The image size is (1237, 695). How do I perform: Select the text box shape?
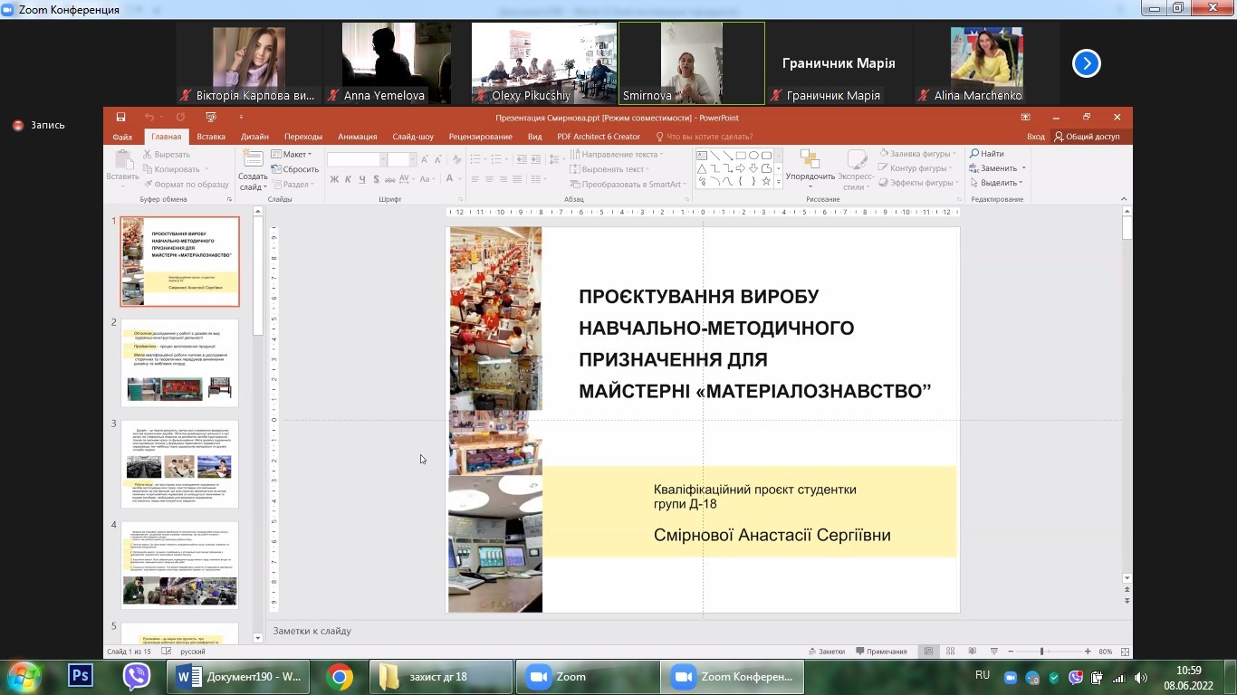702,156
